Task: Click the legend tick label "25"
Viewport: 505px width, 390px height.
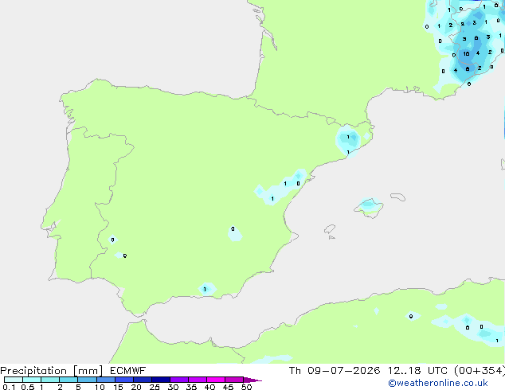Action: tap(155, 387)
